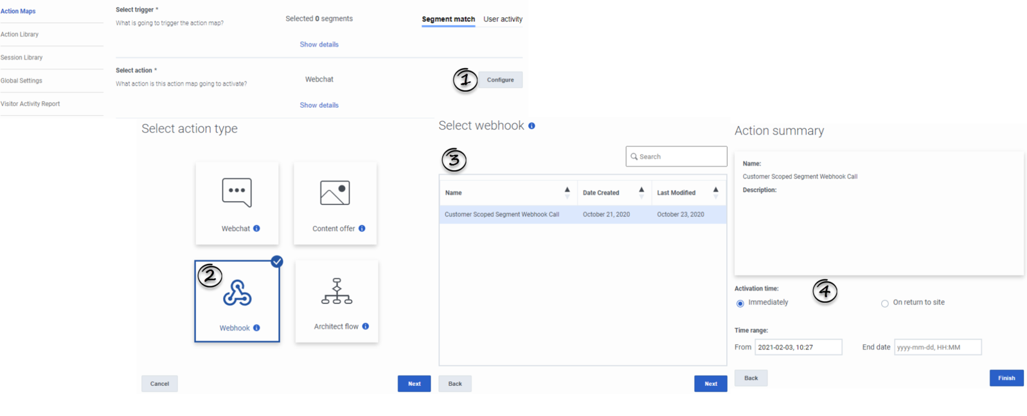
Task: Click the Configure button
Action: [x=500, y=80]
